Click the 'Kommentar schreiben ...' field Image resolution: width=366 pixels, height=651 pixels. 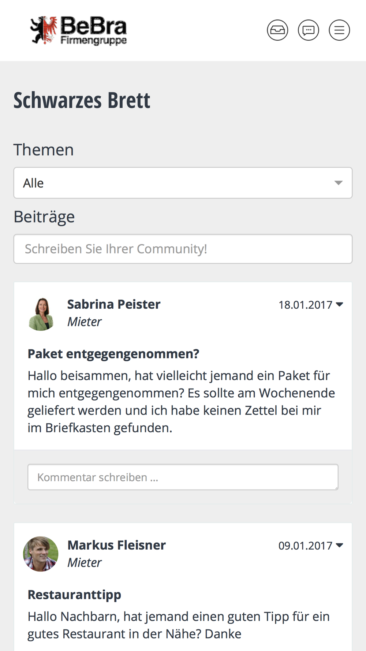(x=183, y=477)
